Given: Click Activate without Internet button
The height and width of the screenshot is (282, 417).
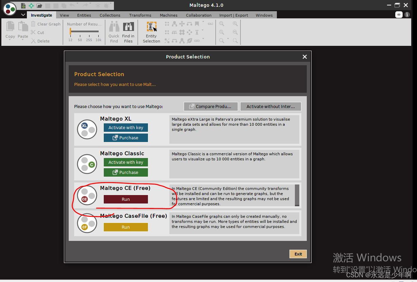Looking at the screenshot, I should [x=271, y=106].
